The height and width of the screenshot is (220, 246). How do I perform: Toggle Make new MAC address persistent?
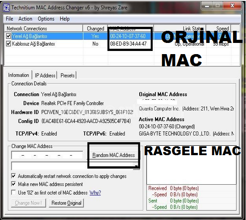coord(13,184)
